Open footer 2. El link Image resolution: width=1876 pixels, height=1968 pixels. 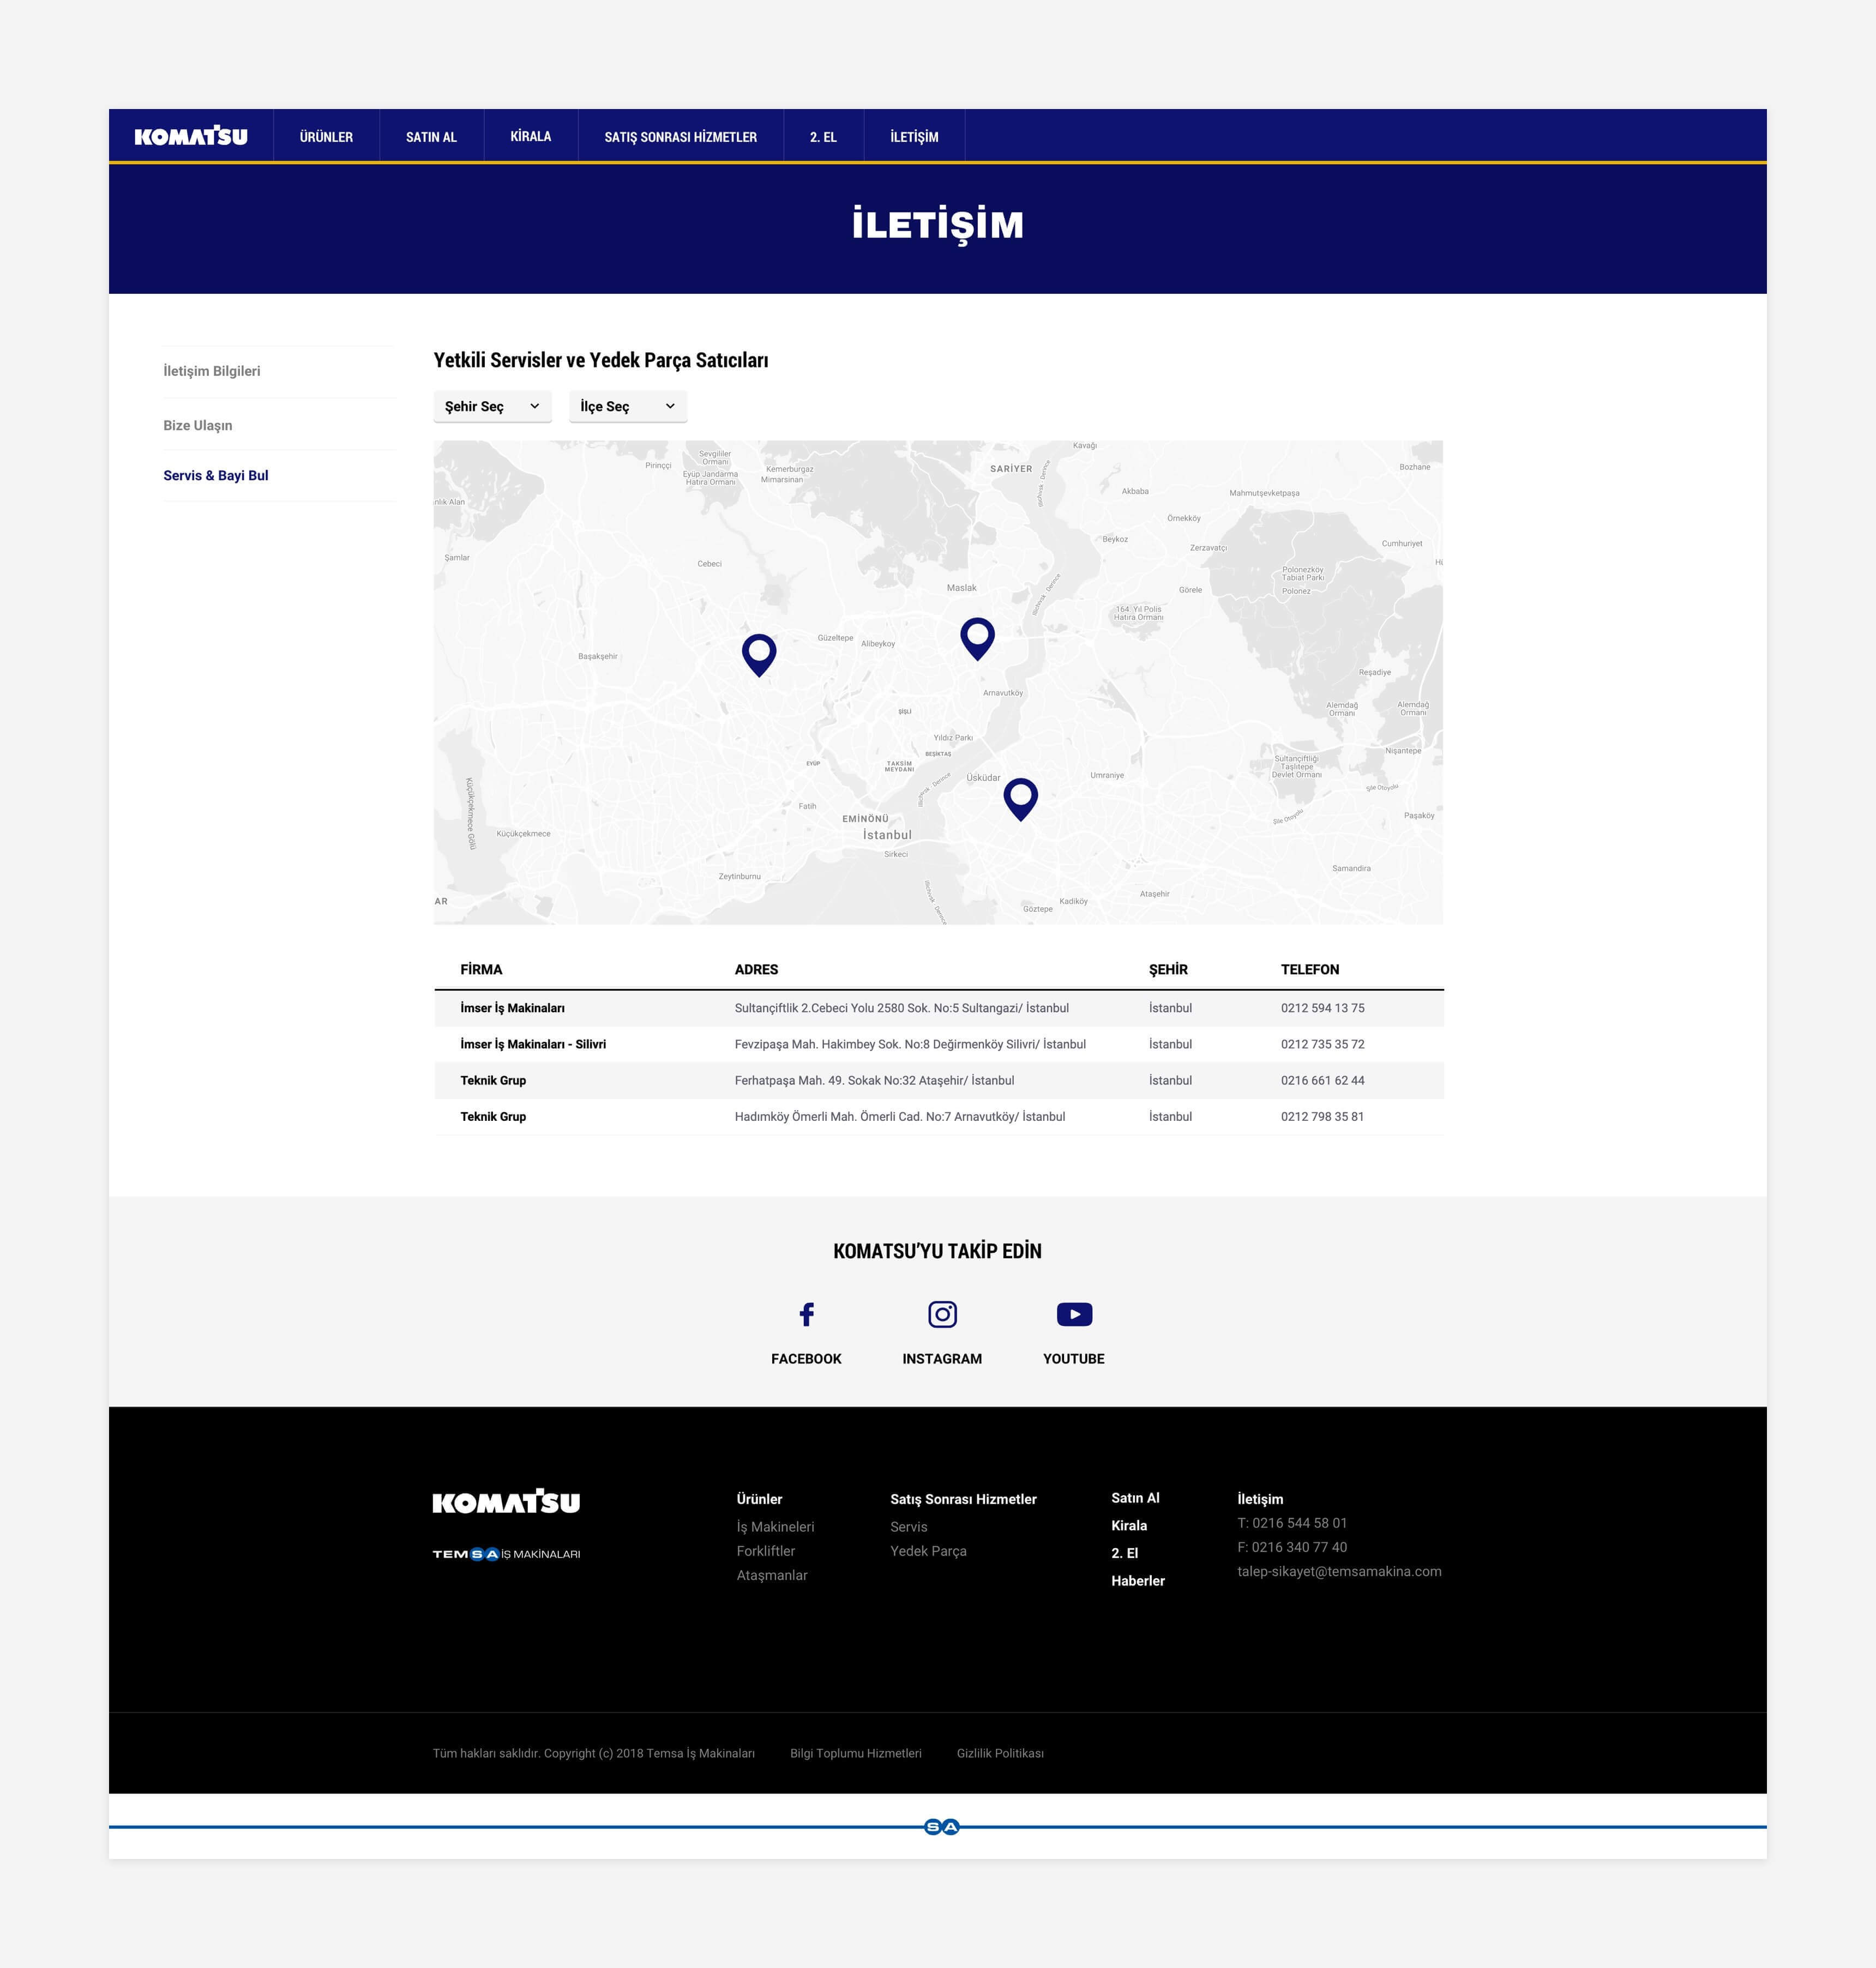[x=1124, y=1552]
